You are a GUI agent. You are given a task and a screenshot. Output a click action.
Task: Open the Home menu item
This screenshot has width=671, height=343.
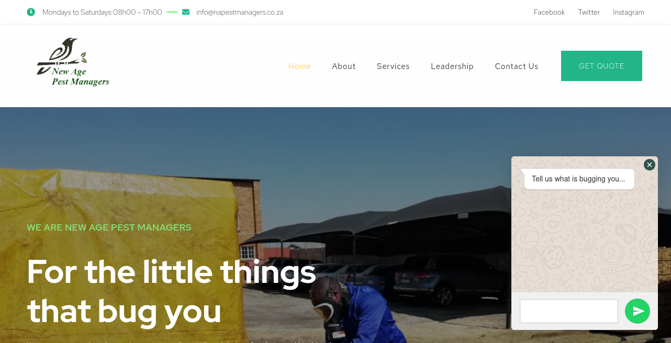299,66
